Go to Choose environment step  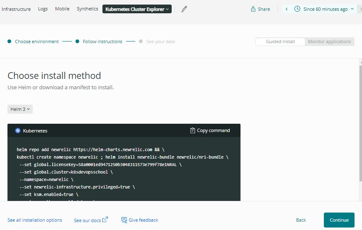pos(36,42)
